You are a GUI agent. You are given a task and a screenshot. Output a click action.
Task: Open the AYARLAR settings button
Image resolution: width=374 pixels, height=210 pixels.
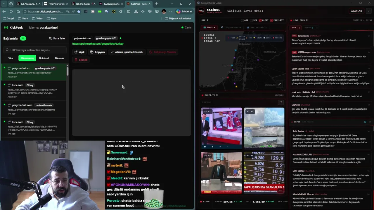tap(356, 11)
